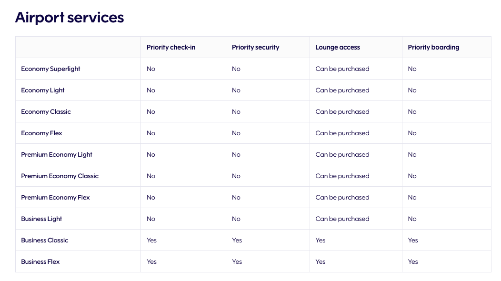Viewport: 501px width, 281px height.
Task: Click the Premium Economy Classic row label
Action: coord(60,176)
